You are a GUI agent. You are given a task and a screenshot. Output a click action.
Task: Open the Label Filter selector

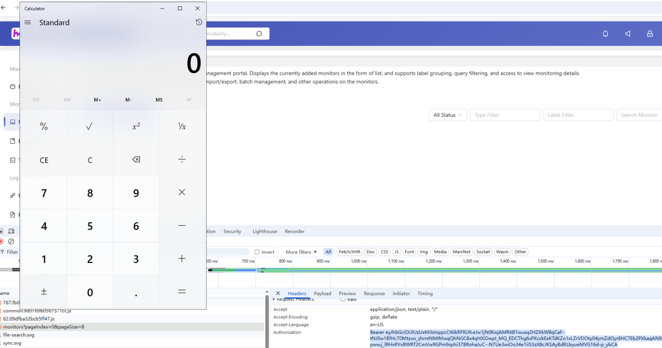578,115
